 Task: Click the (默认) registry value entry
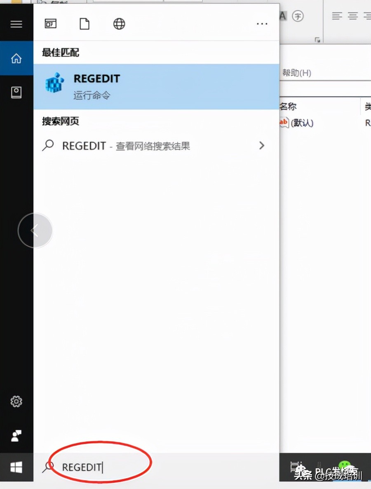tap(303, 123)
